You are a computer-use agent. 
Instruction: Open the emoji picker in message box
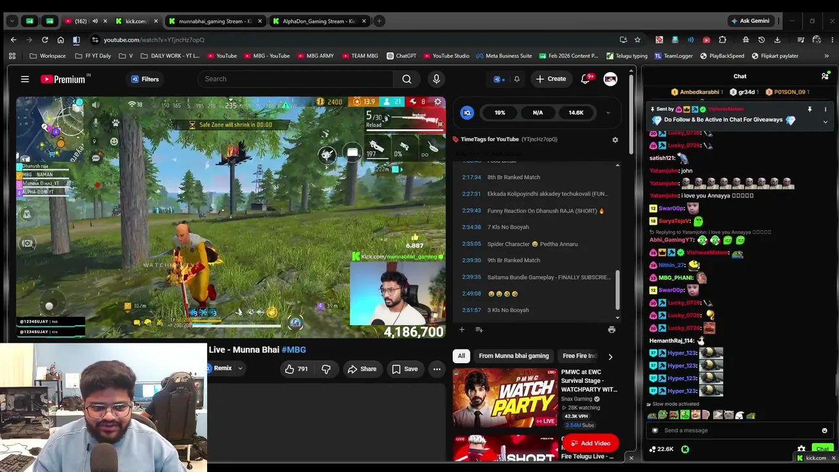(x=825, y=431)
